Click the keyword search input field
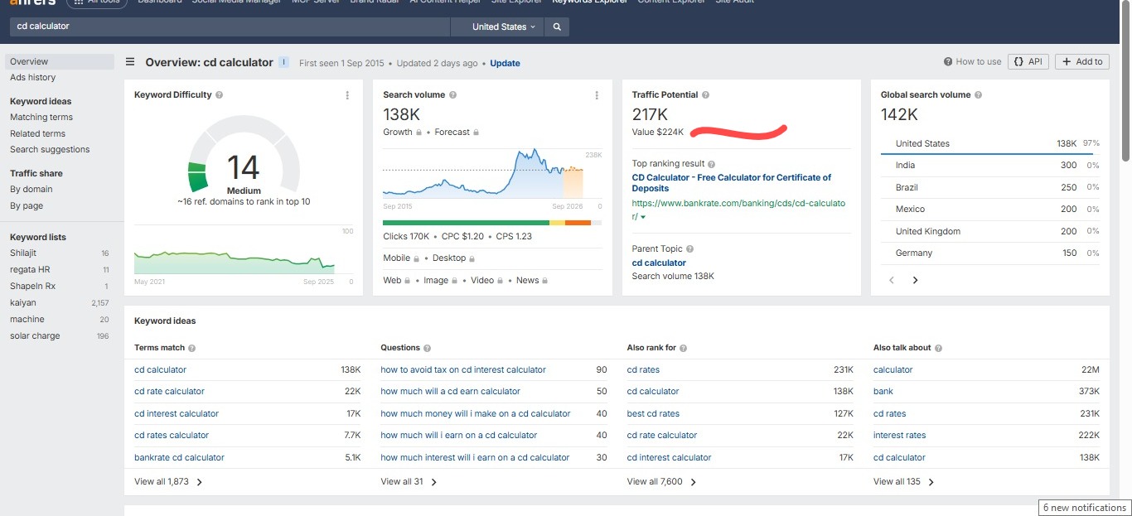 click(230, 27)
